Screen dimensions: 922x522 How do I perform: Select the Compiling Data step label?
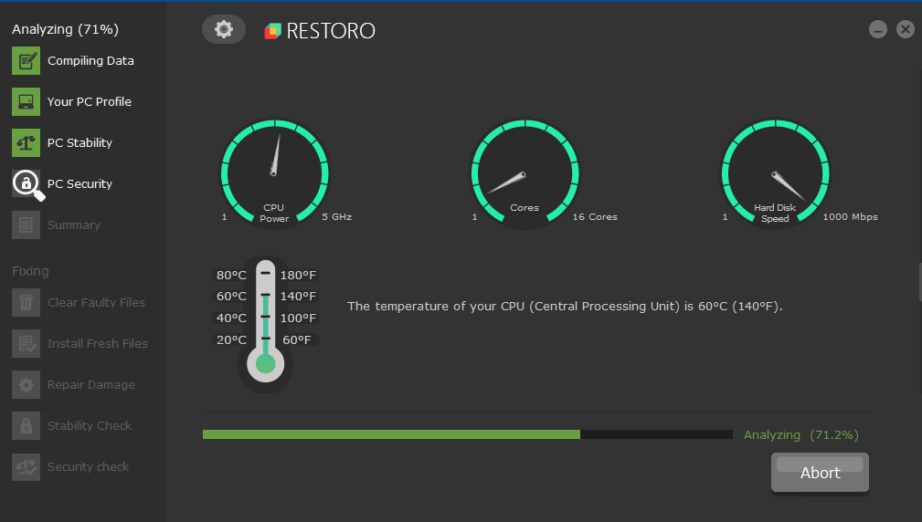pyautogui.click(x=90, y=60)
